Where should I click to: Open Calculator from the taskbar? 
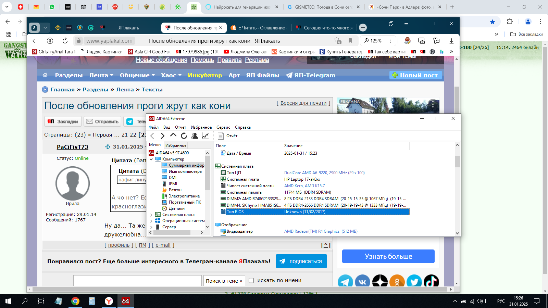click(x=92, y=301)
